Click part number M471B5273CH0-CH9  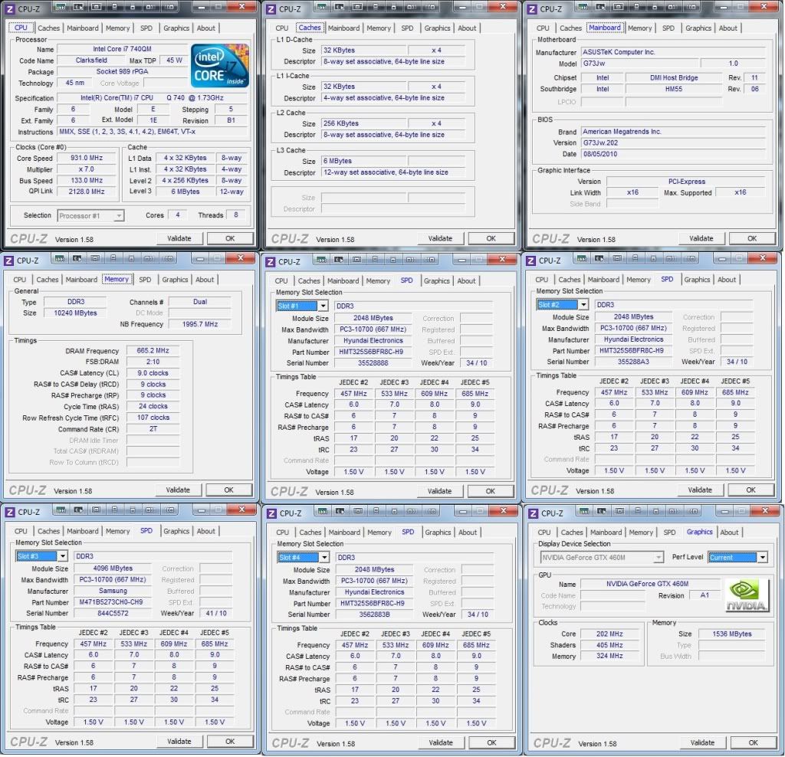[x=111, y=602]
